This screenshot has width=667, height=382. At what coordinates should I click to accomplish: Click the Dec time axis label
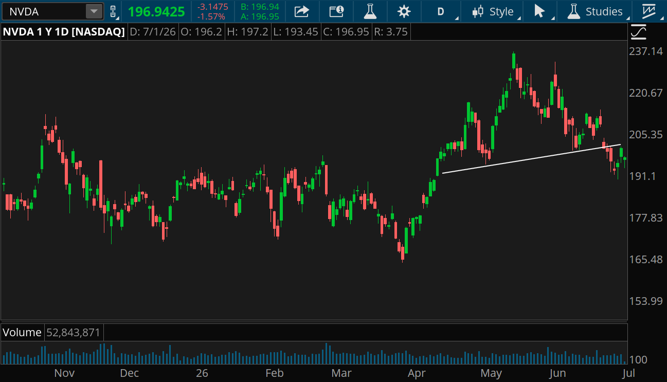129,373
